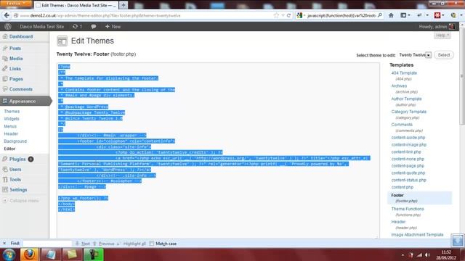This screenshot has height=261, width=465.
Task: Open content-aside.php template
Action: click(408, 138)
